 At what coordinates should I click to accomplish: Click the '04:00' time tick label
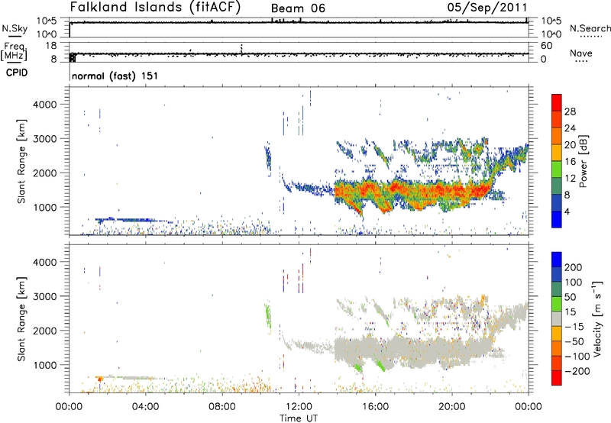(145, 407)
